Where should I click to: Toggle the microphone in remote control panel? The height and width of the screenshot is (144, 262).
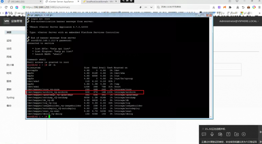click(212, 134)
